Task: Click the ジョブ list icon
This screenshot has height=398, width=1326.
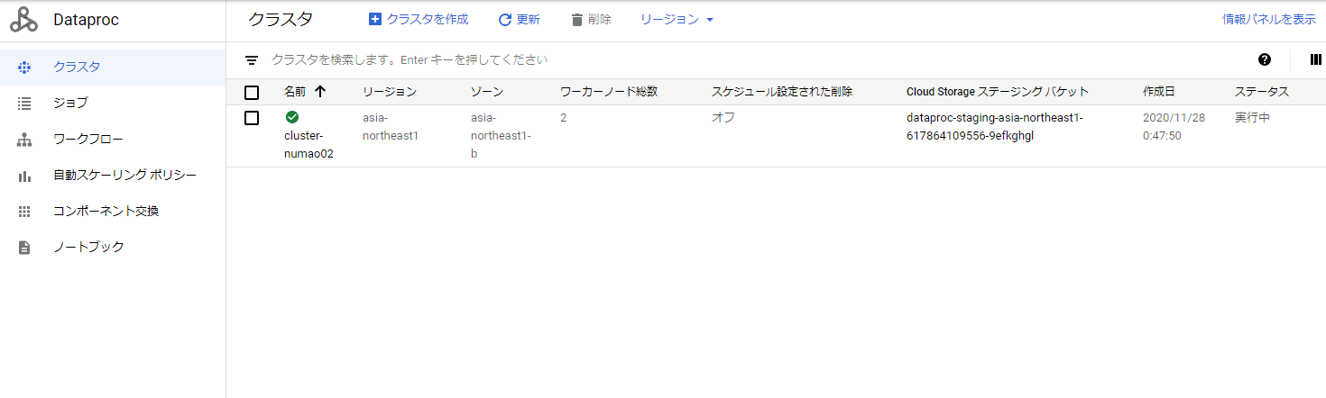Action: [24, 103]
